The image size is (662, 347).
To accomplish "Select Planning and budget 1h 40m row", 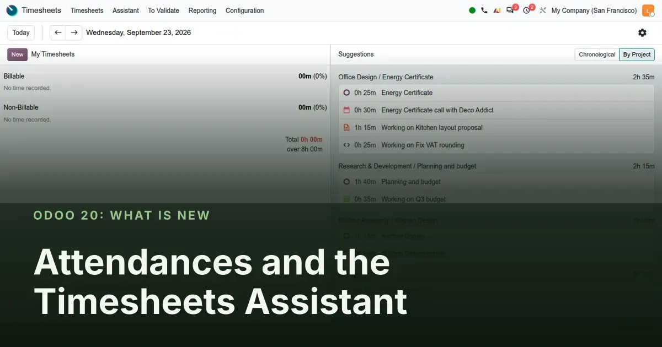I will point(496,182).
